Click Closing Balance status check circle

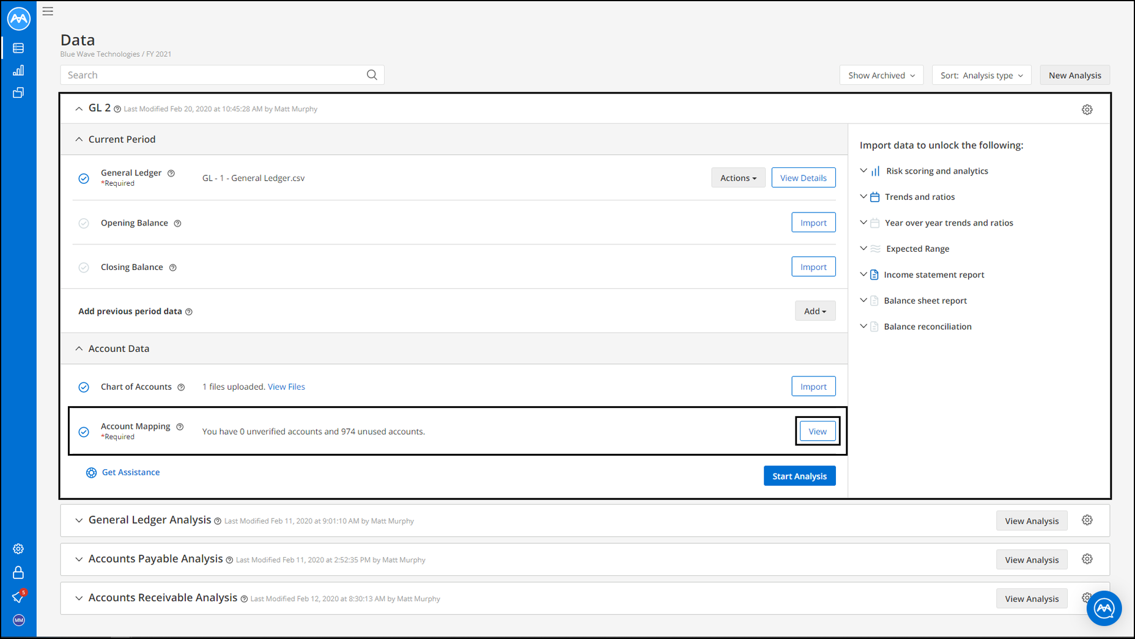(x=84, y=268)
